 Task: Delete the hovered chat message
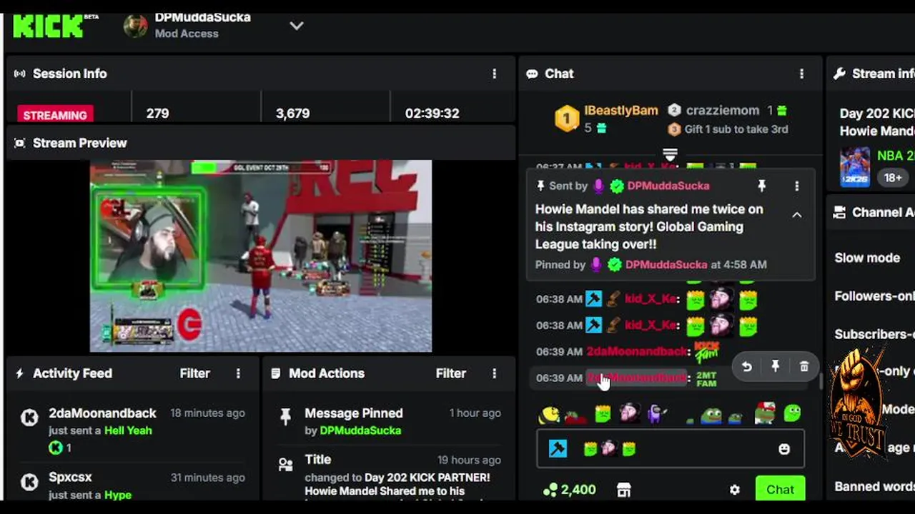(804, 366)
